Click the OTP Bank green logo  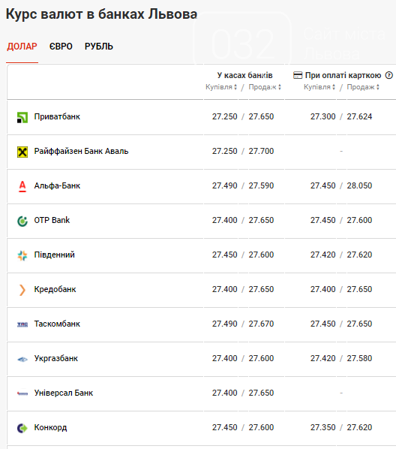click(x=22, y=221)
